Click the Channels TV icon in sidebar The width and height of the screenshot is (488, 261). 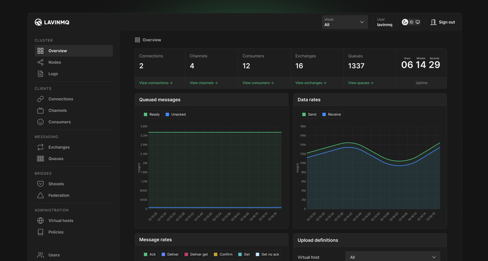(40, 110)
